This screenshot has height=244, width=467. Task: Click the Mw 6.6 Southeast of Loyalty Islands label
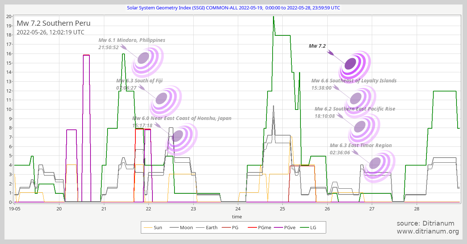(354, 81)
